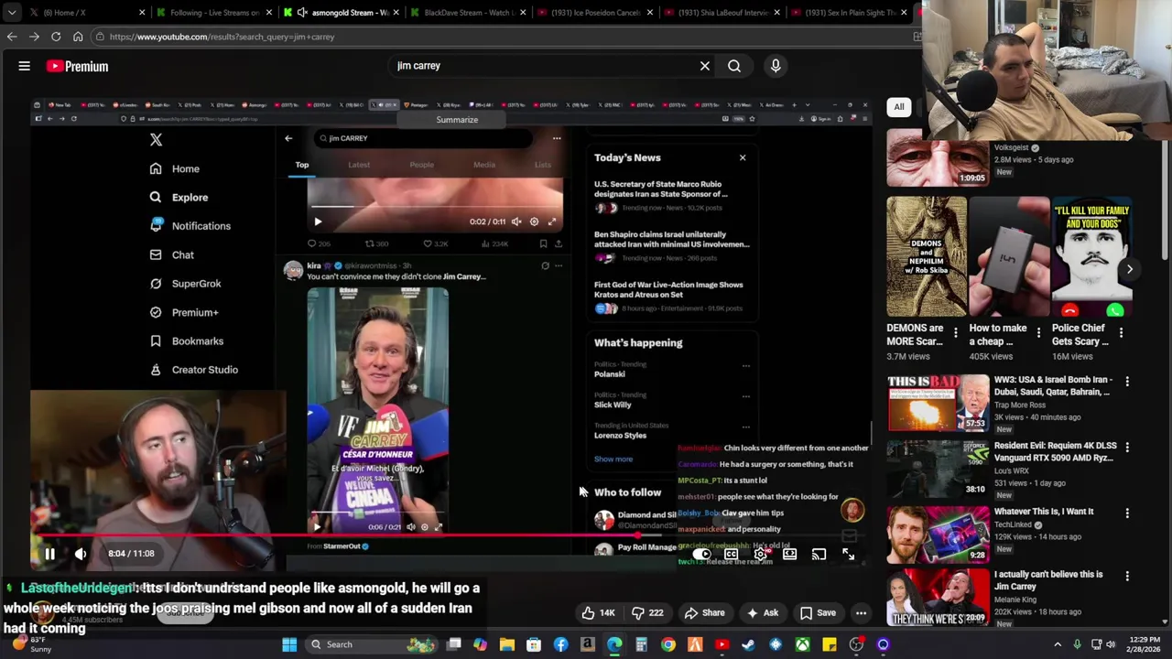Toggle closed captions in the player

pos(731,555)
